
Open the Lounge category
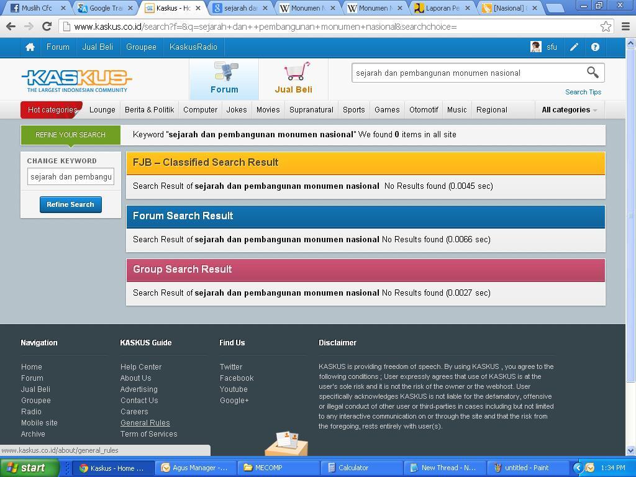(102, 110)
